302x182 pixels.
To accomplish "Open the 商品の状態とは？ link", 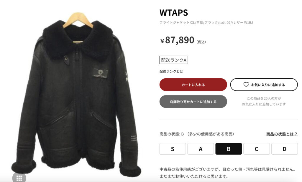I will tap(282, 134).
